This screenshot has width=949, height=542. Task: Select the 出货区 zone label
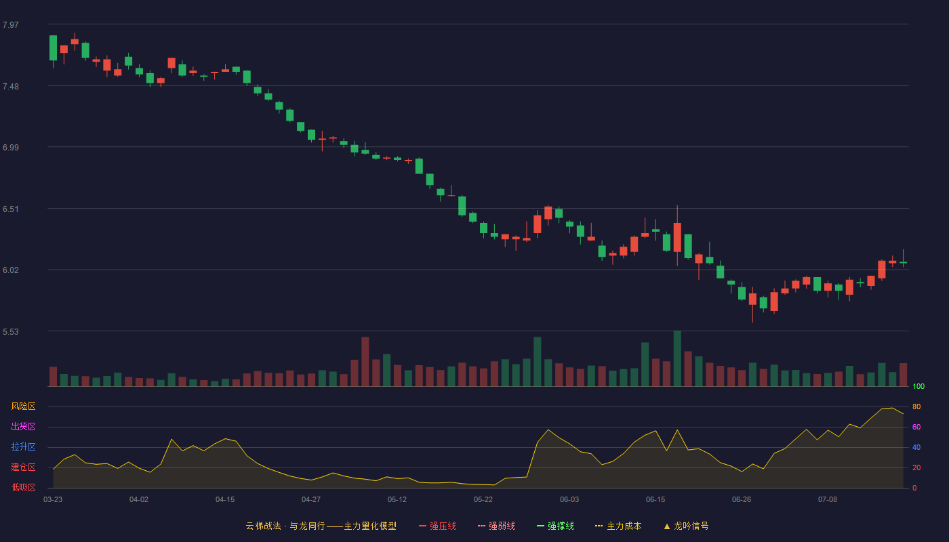tap(23, 427)
